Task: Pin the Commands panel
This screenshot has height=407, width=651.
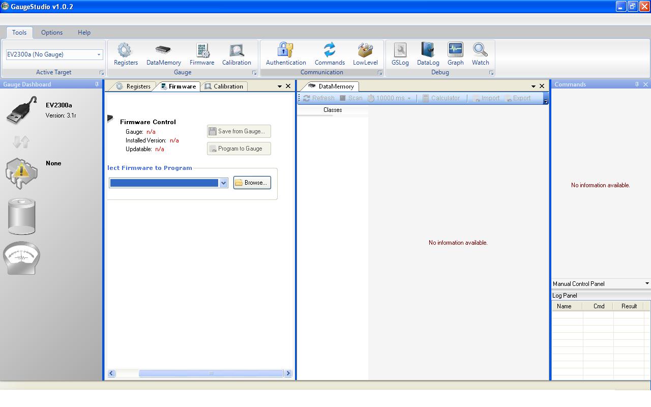Action: [x=637, y=84]
